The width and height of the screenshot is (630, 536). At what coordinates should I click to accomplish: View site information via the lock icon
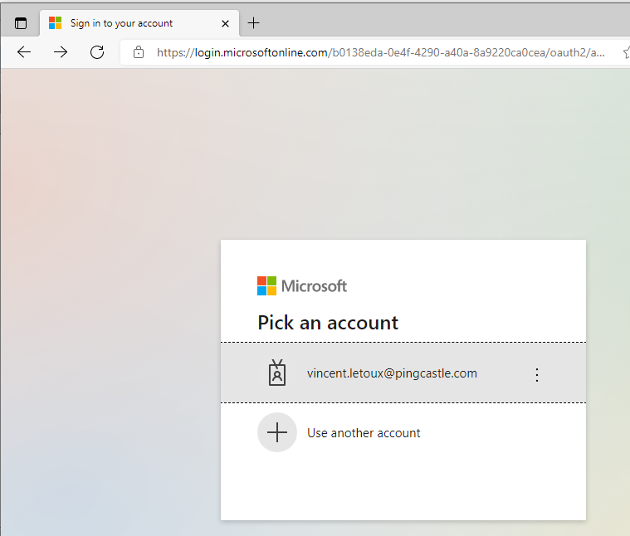[x=139, y=52]
